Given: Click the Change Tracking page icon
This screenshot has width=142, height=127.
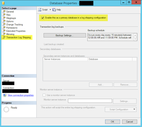Looking at the screenshot, I should tap(4, 25).
